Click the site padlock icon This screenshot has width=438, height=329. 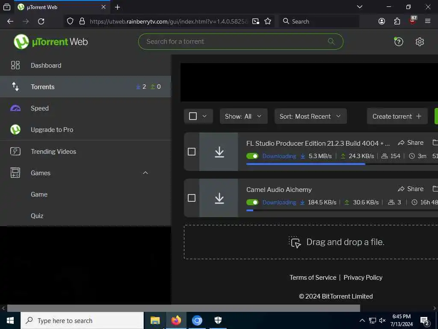pos(82,21)
